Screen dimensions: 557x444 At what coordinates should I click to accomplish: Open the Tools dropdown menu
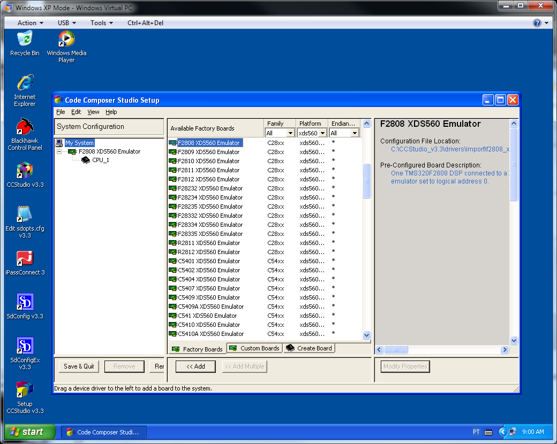pos(102,23)
